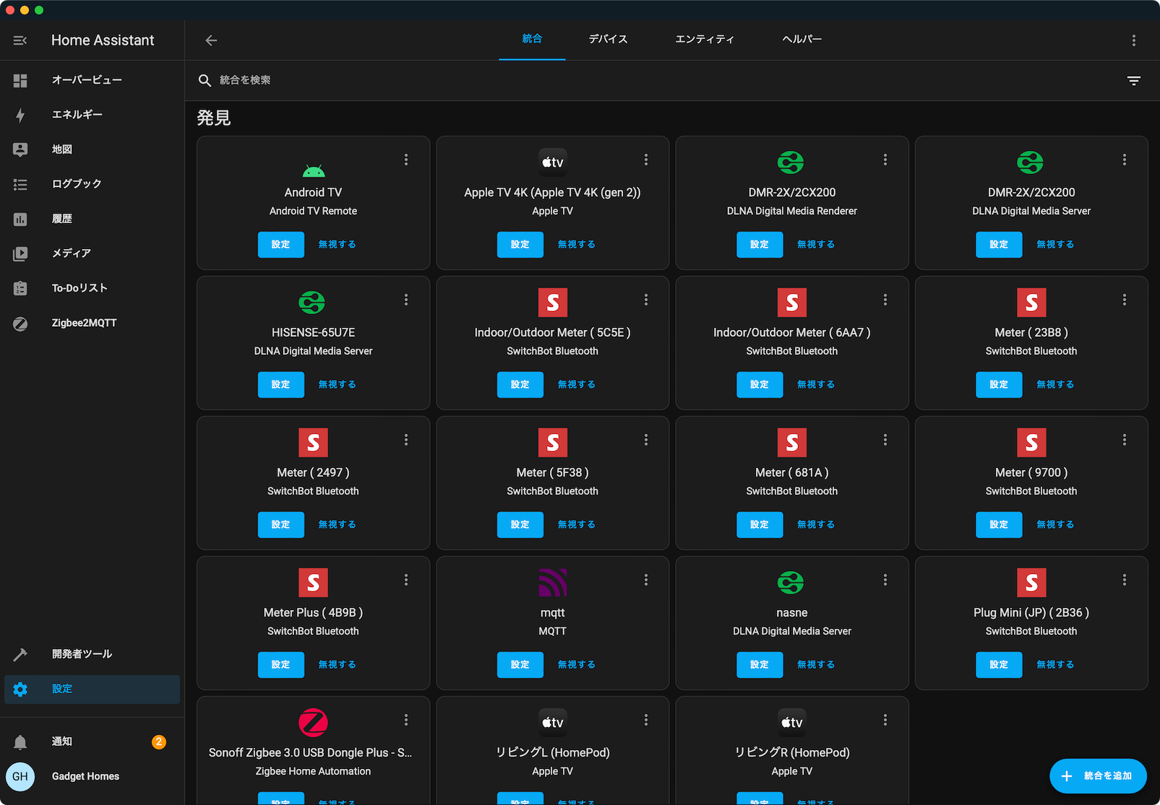Open the filter icon beside search
Viewport: 1160px width, 805px height.
point(1133,80)
